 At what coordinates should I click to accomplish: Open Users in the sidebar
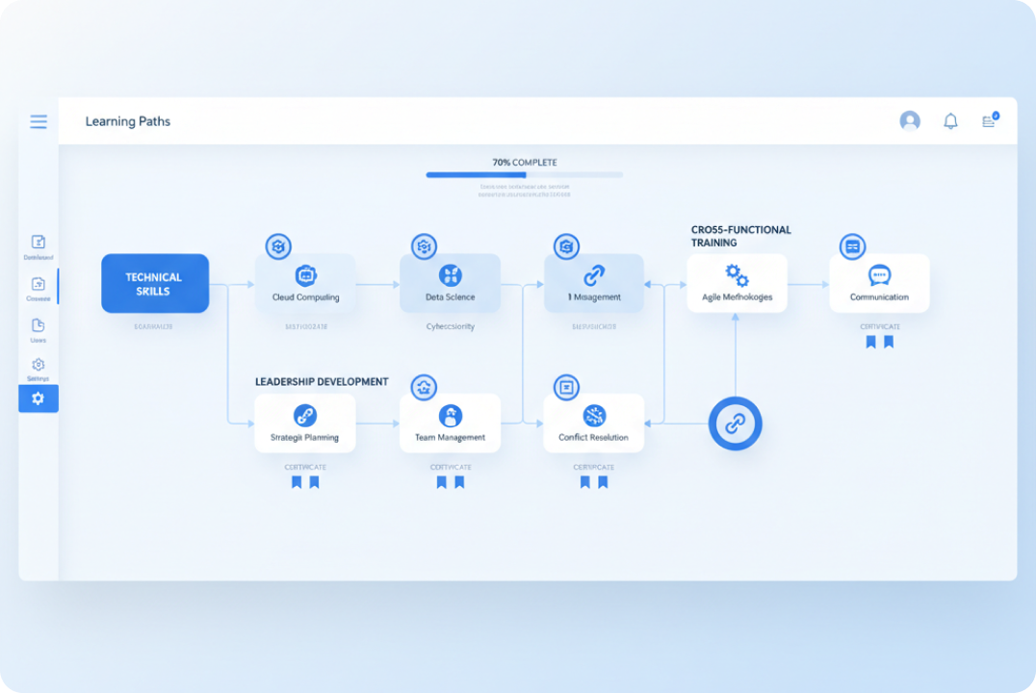[39, 330]
